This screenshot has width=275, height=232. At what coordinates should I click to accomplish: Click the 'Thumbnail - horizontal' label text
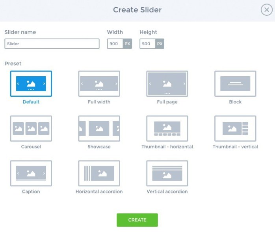coord(167,147)
